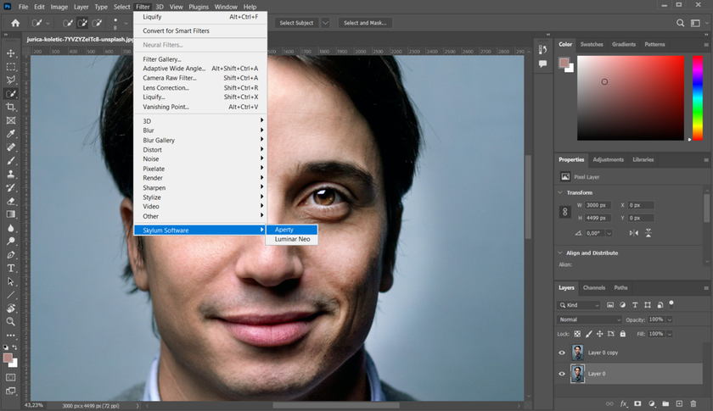Expand the Opacity value dropdown arrow
Image resolution: width=713 pixels, height=411 pixels.
coord(670,319)
